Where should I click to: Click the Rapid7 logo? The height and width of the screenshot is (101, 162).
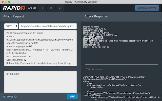point(14,8)
